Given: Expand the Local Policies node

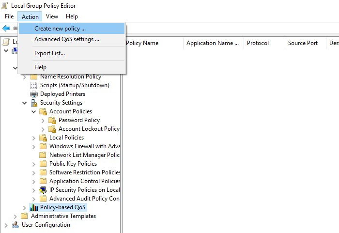Looking at the screenshot, I should [34, 138].
